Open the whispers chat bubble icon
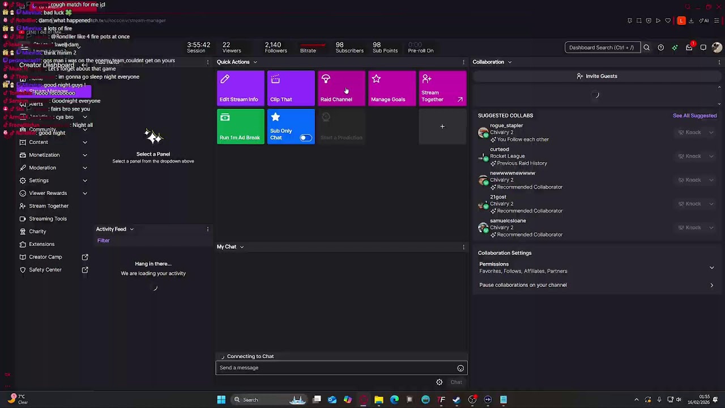The height and width of the screenshot is (408, 725). (703, 48)
